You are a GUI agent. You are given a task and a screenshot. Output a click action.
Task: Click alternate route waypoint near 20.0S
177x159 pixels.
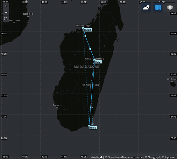93,74
